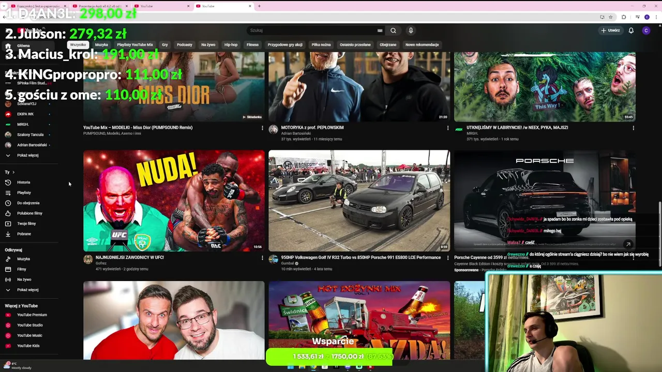Open more options for Golf R32 video
The image size is (662, 372).
448,257
